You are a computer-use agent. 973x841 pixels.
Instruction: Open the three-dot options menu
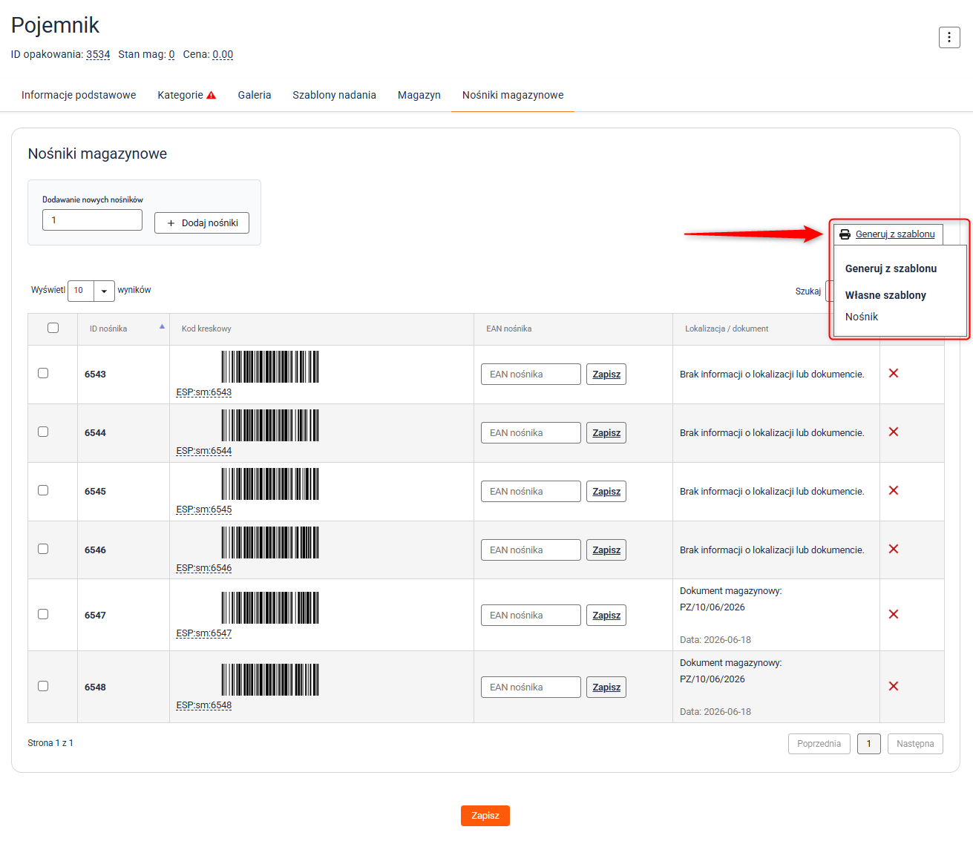[x=949, y=37]
